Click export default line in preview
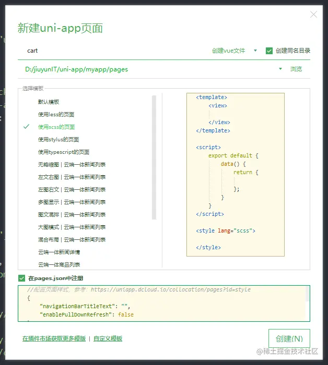 coord(233,155)
